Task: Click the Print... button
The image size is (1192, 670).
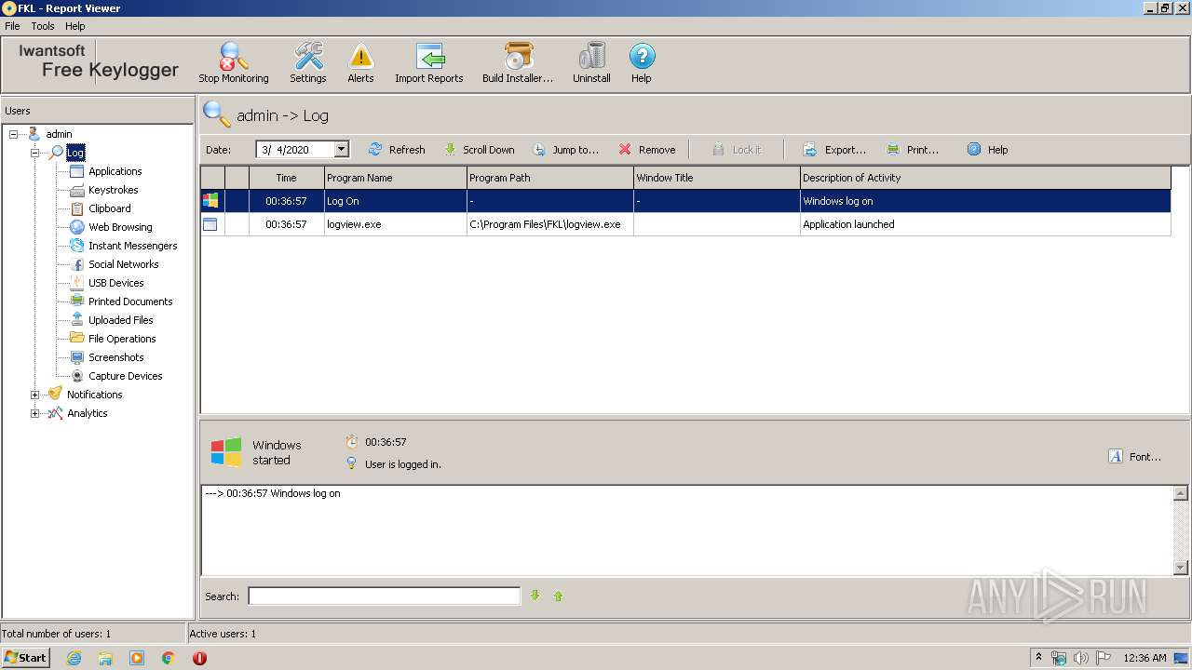Action: [x=913, y=149]
